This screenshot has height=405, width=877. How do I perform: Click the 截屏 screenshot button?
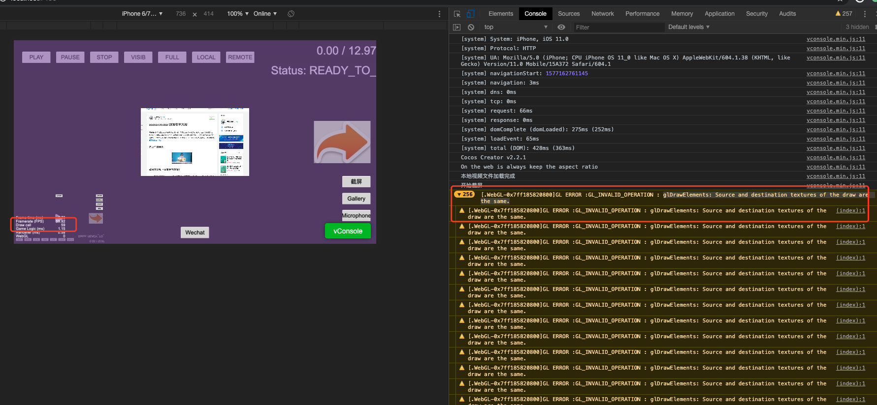357,182
